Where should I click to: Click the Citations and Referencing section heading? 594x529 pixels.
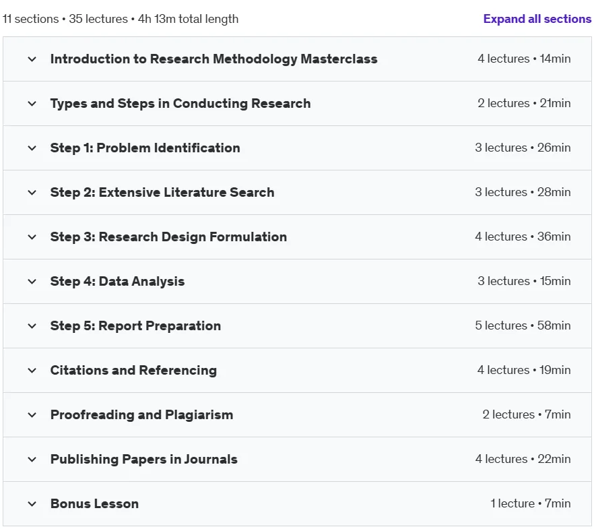click(133, 370)
